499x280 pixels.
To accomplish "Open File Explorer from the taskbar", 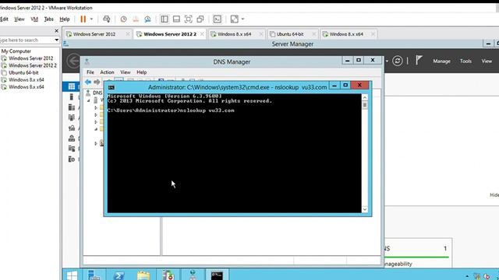I will tap(143, 275).
